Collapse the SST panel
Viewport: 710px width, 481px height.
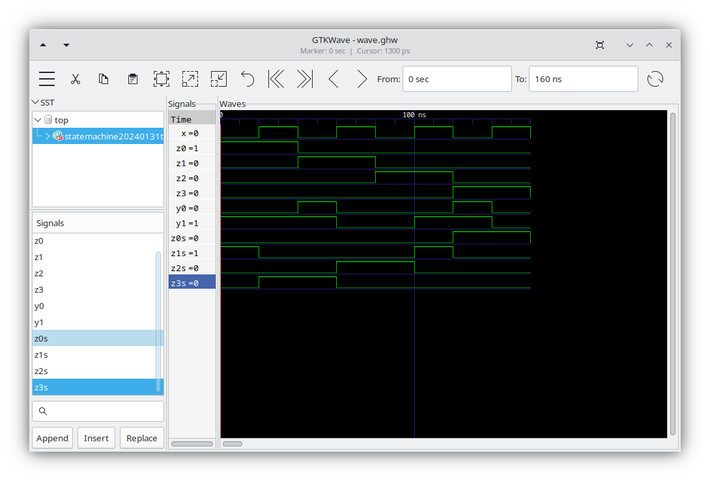36,102
